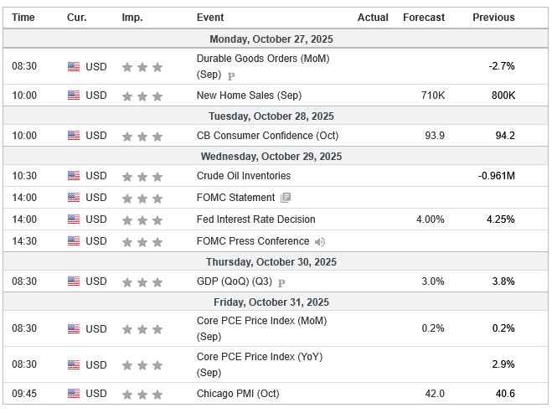The height and width of the screenshot is (413, 557).
Task: Click the Imp. column header
Action: pos(132,18)
